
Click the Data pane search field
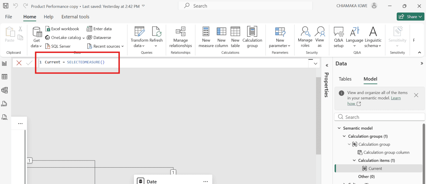tap(379, 117)
